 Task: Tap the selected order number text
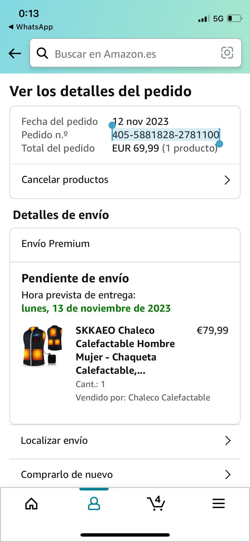[166, 135]
